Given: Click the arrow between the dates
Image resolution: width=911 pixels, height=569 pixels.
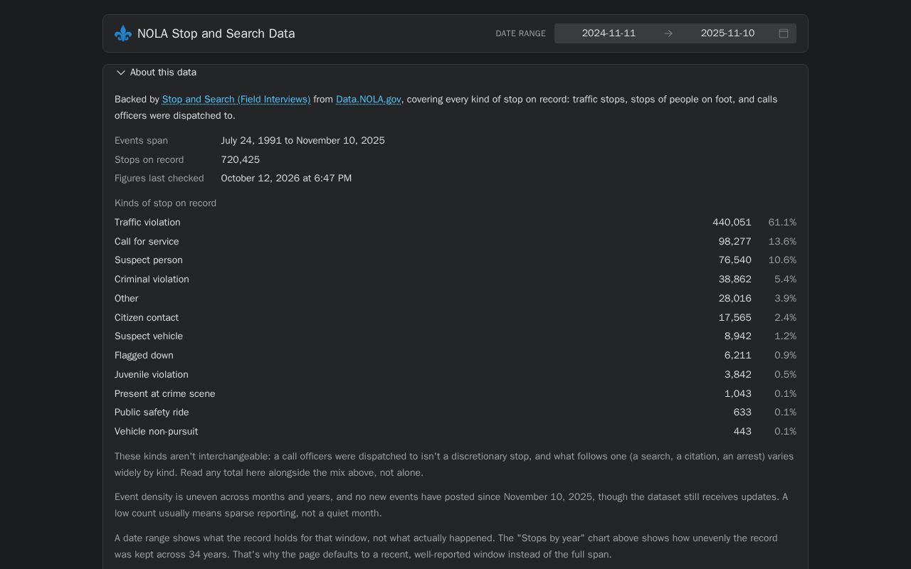Looking at the screenshot, I should point(668,33).
